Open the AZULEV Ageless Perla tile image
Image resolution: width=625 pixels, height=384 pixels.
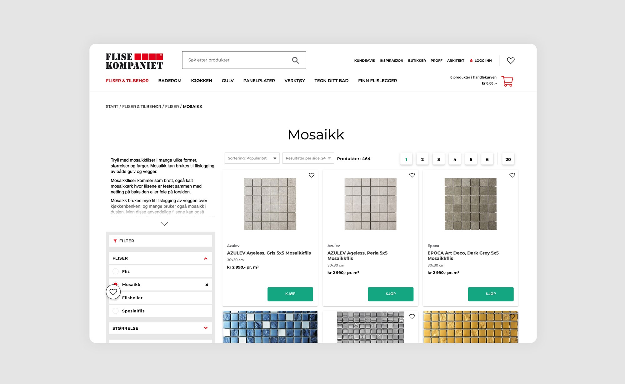click(370, 204)
